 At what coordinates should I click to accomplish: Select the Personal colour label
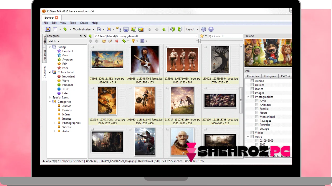(67, 85)
